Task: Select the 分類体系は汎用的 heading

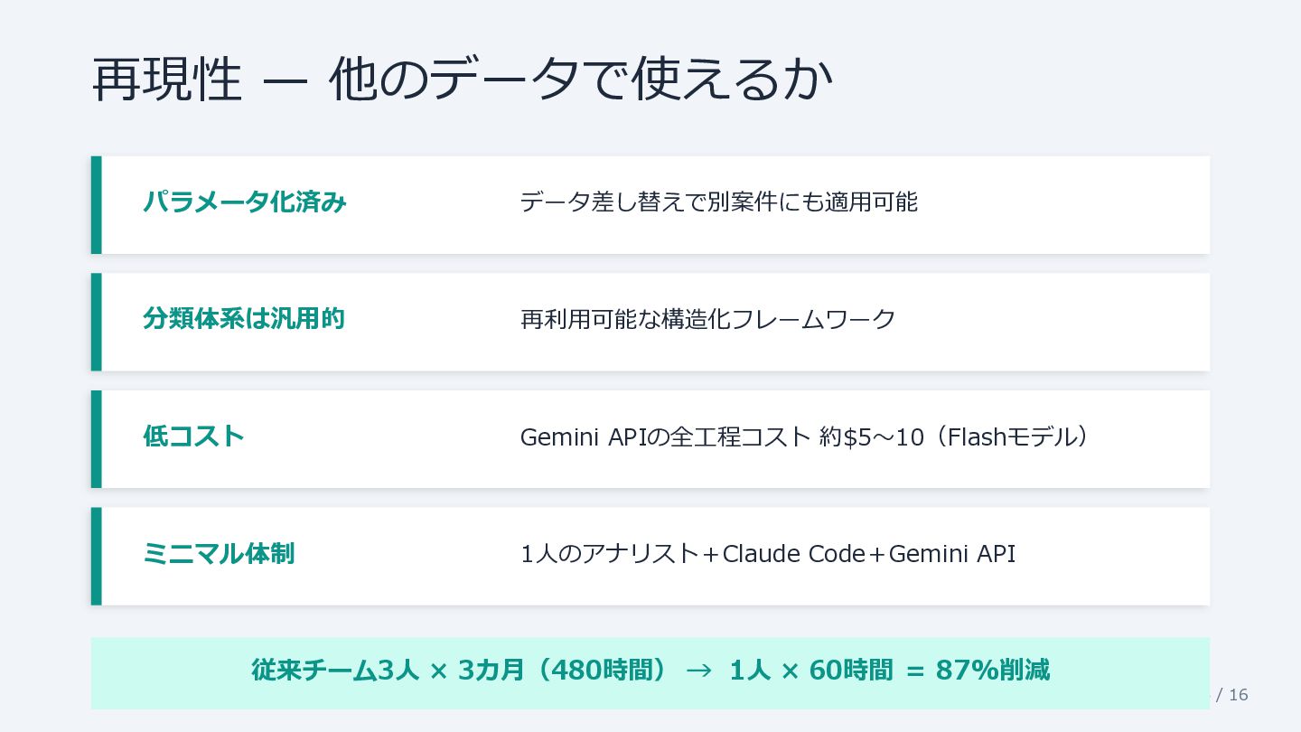Action: click(x=244, y=319)
